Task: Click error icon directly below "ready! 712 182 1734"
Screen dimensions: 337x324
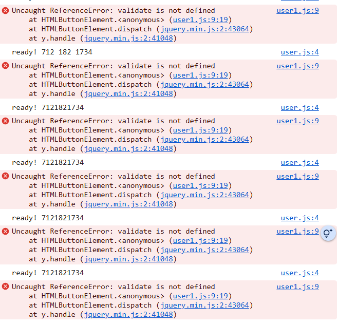Action: 6,66
